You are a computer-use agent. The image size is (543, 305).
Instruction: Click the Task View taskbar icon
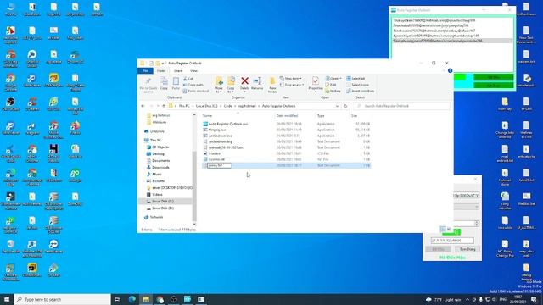point(118,299)
